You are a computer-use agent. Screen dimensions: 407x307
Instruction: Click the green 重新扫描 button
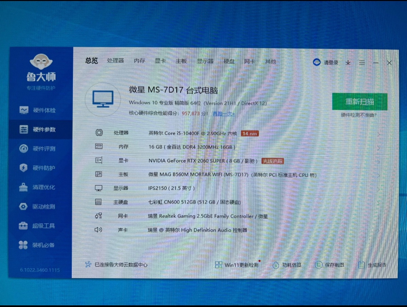(360, 102)
